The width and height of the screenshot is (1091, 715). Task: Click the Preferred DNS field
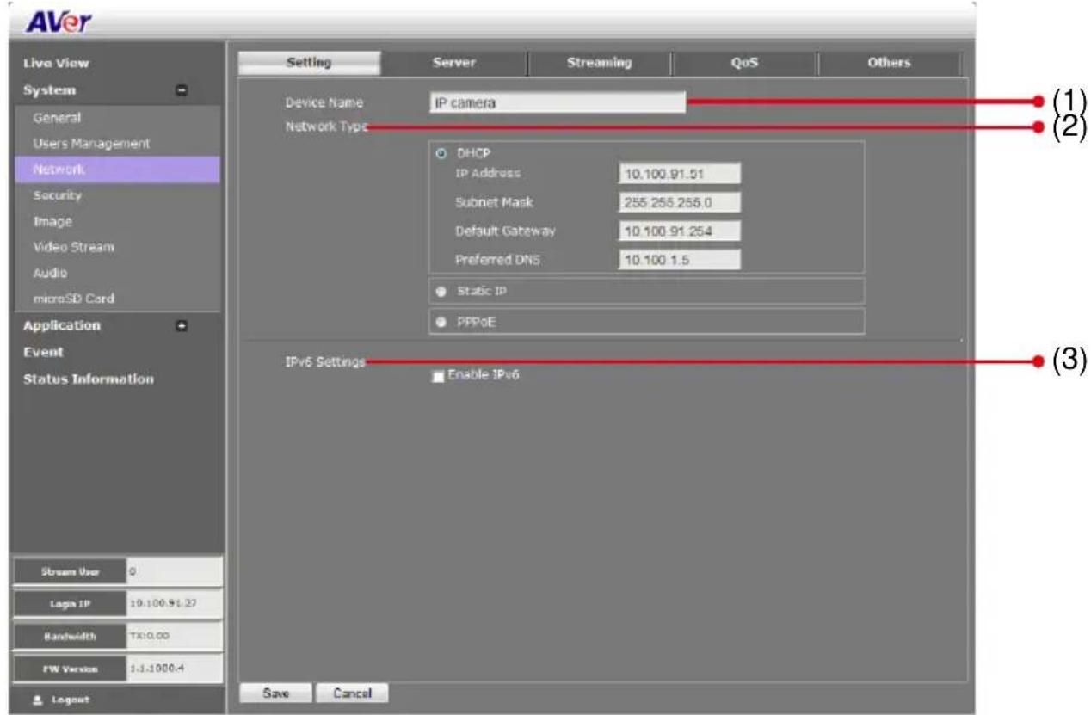tap(679, 260)
